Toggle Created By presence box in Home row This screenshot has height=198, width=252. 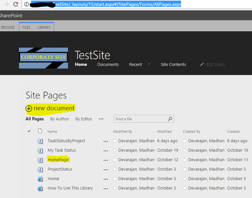click(x=185, y=179)
